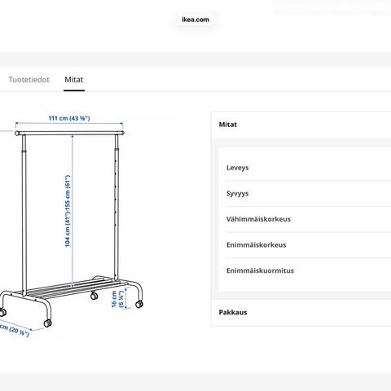The image size is (391, 391).
Task: Open the clothes rack dimension drawing
Action: (x=71, y=226)
